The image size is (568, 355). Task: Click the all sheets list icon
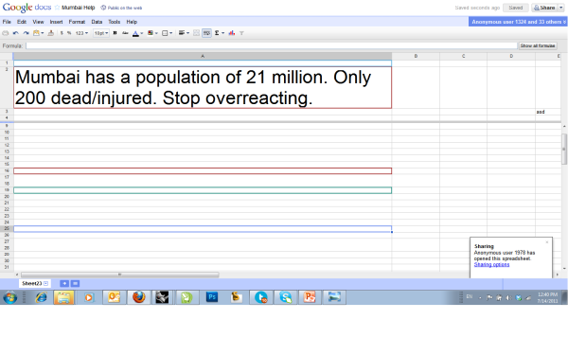[x=75, y=284]
